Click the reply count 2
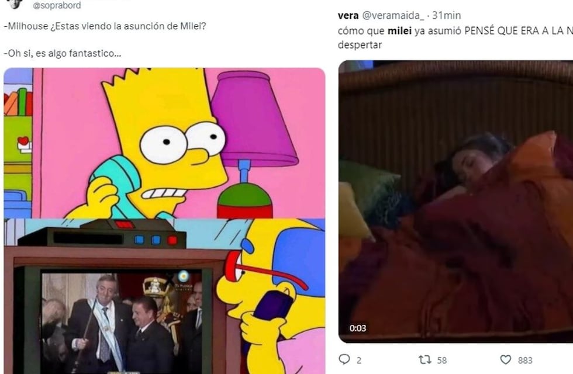Image resolution: width=573 pixels, height=374 pixels. pos(359,361)
